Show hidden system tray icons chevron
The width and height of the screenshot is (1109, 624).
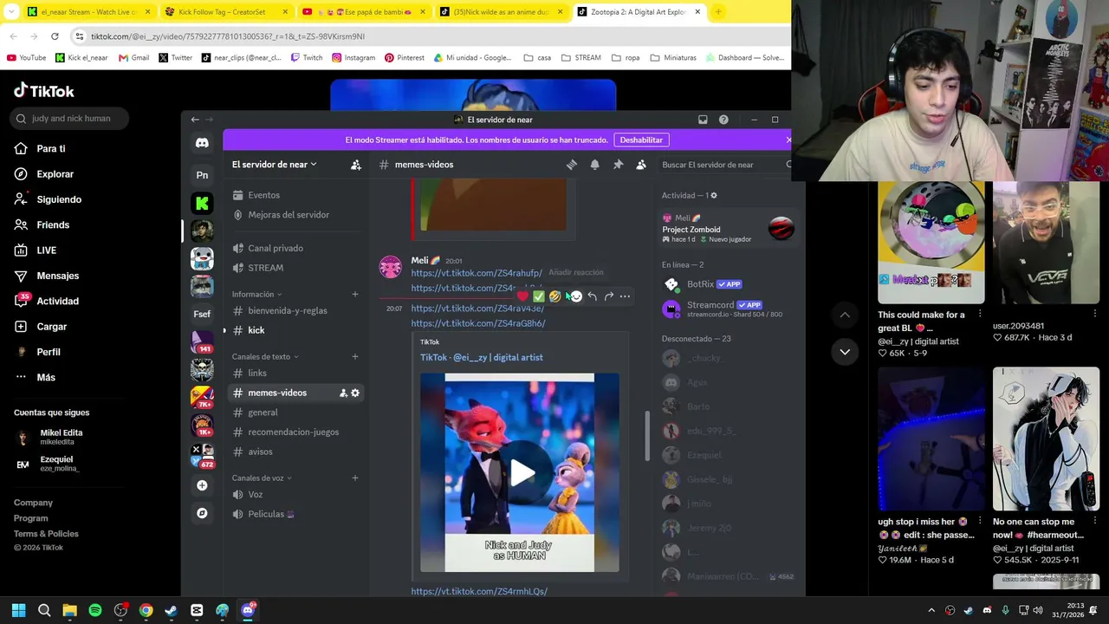click(931, 610)
